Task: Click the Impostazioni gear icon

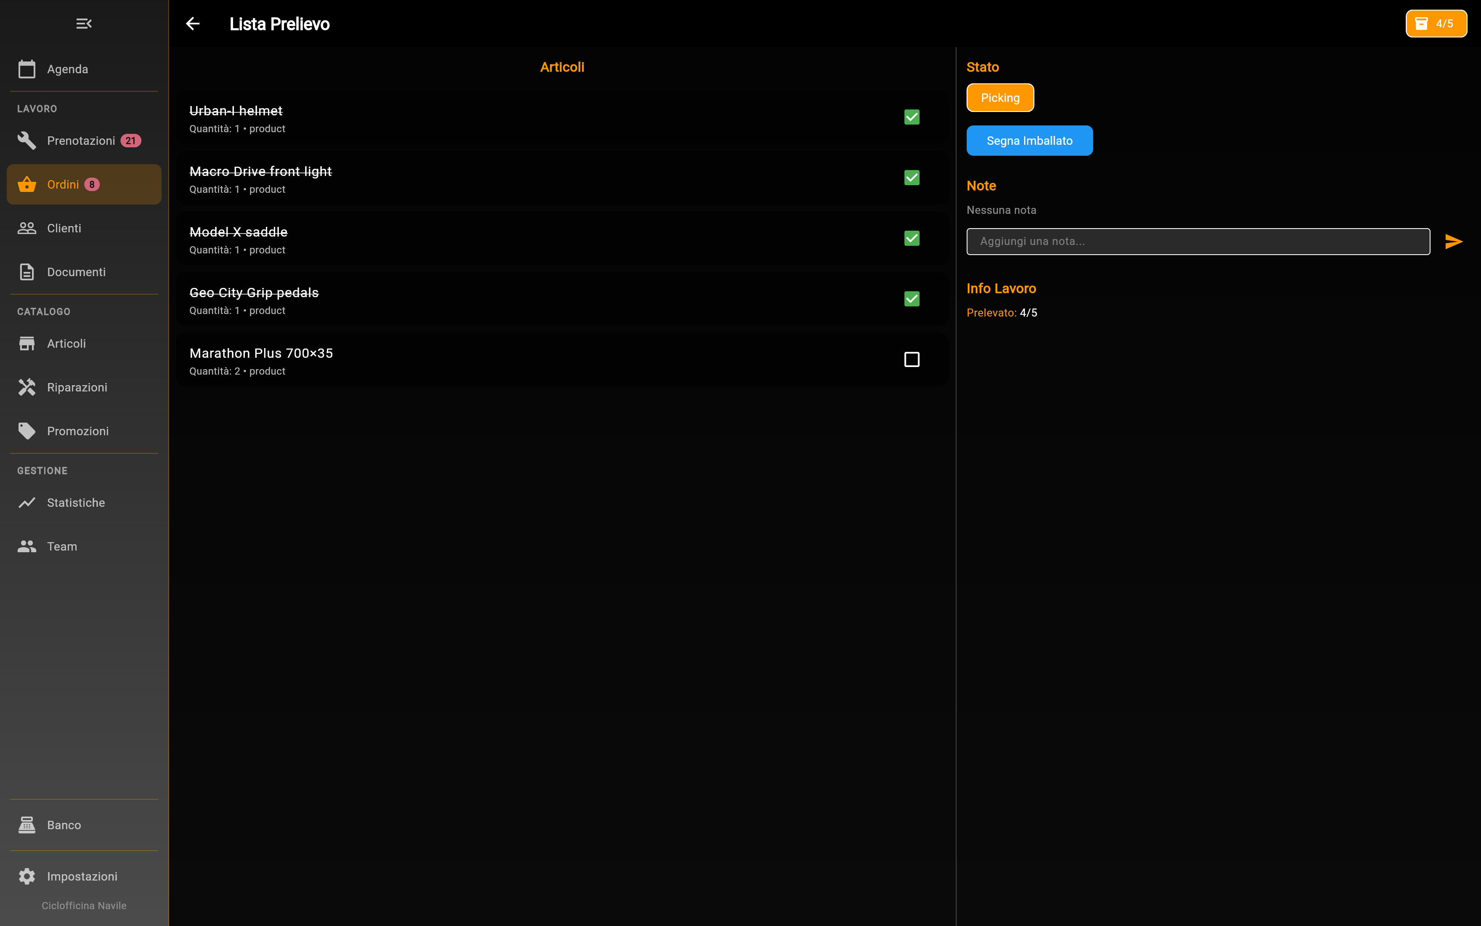Action: 27,876
